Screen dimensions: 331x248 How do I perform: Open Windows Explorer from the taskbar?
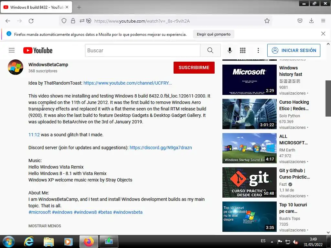(49, 242)
